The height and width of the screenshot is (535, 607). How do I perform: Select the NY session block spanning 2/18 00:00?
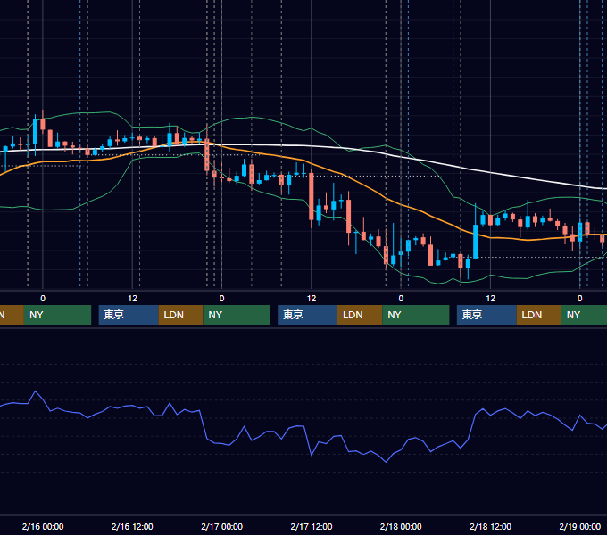pyautogui.click(x=416, y=315)
